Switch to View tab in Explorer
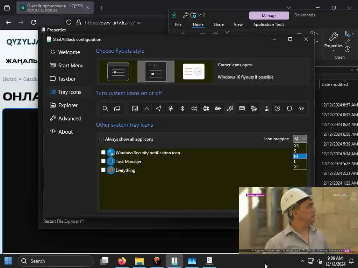Screen dimensions: 358x268 238,24
